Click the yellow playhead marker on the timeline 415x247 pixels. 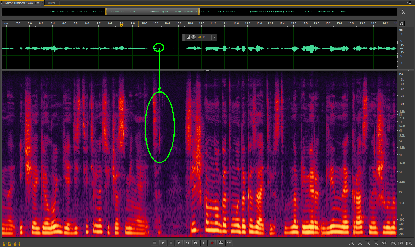click(121, 25)
